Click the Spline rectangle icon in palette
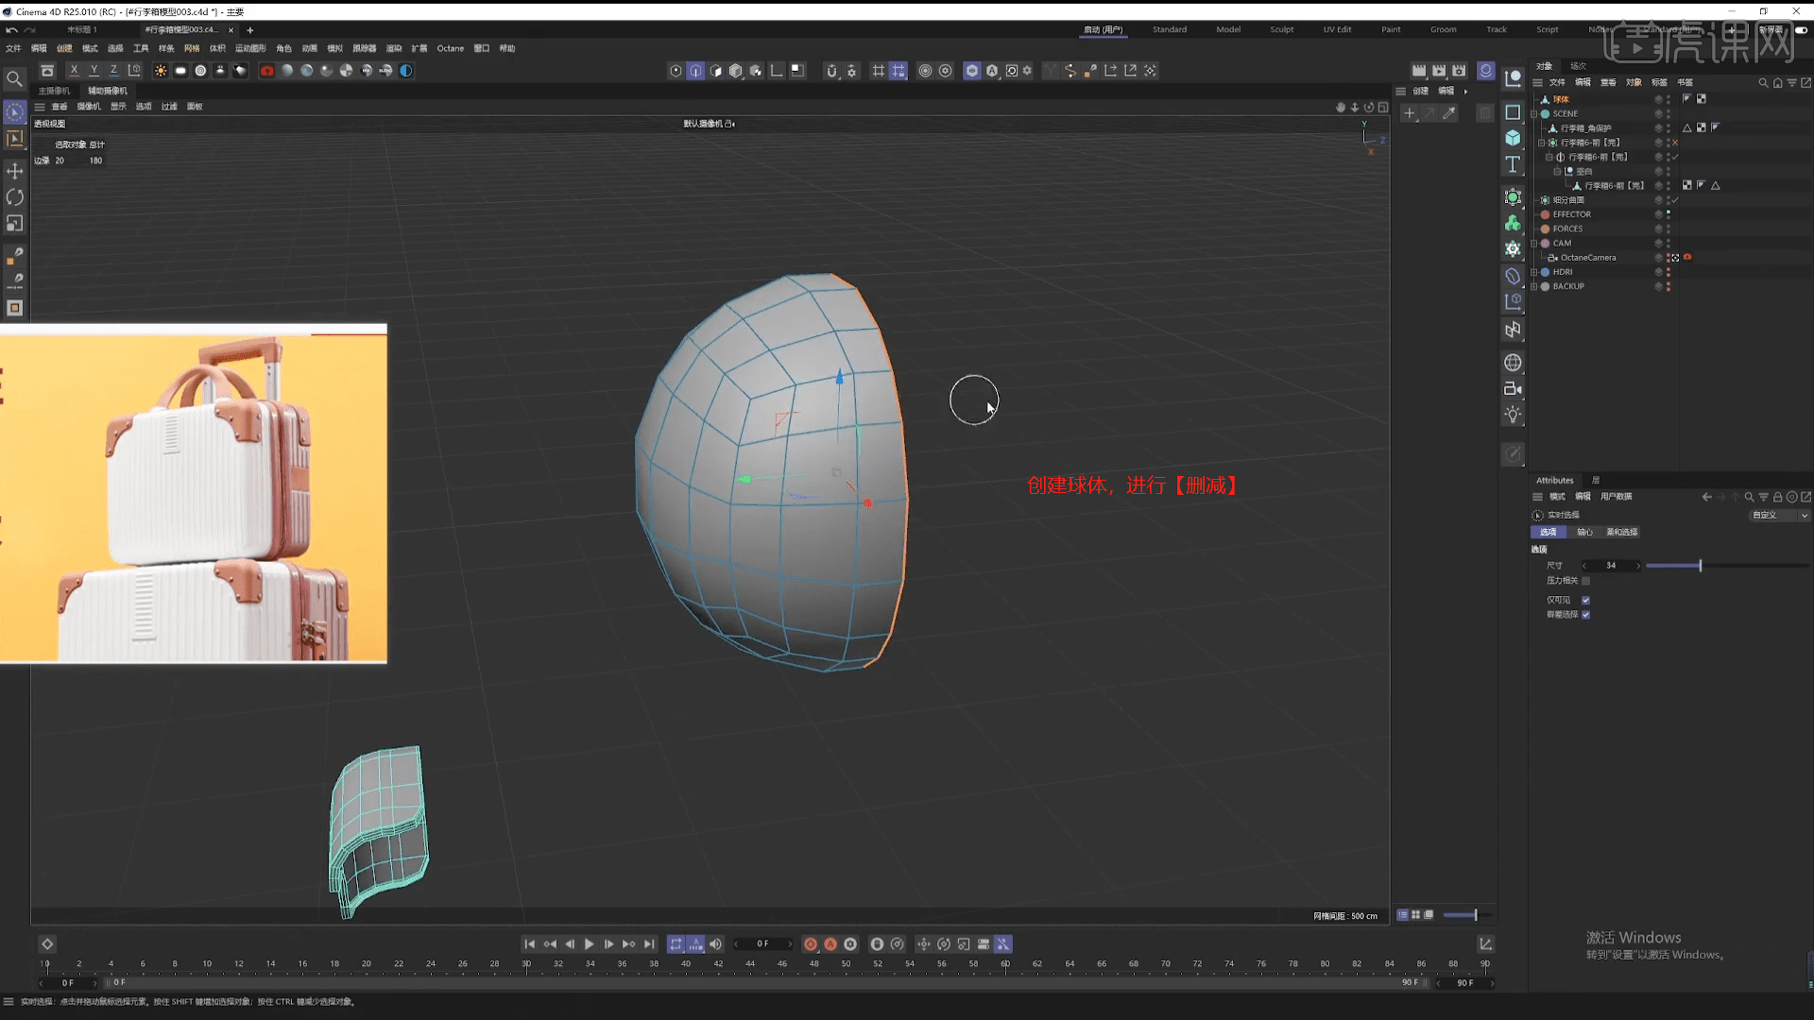Viewport: 1814px width, 1020px height. point(1513,111)
